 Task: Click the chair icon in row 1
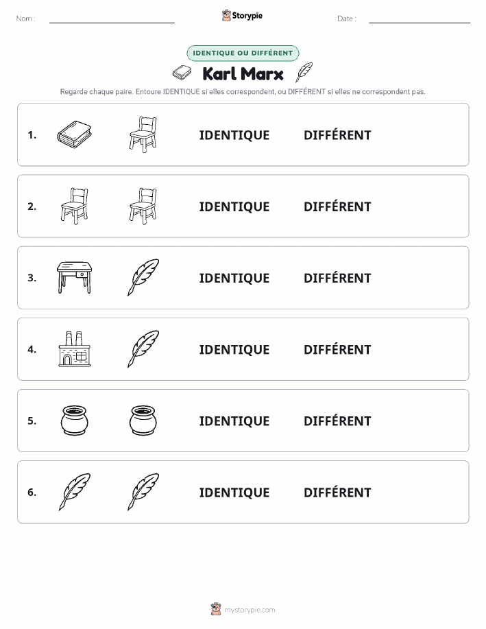[143, 134]
